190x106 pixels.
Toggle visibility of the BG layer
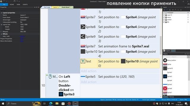click(164, 22)
